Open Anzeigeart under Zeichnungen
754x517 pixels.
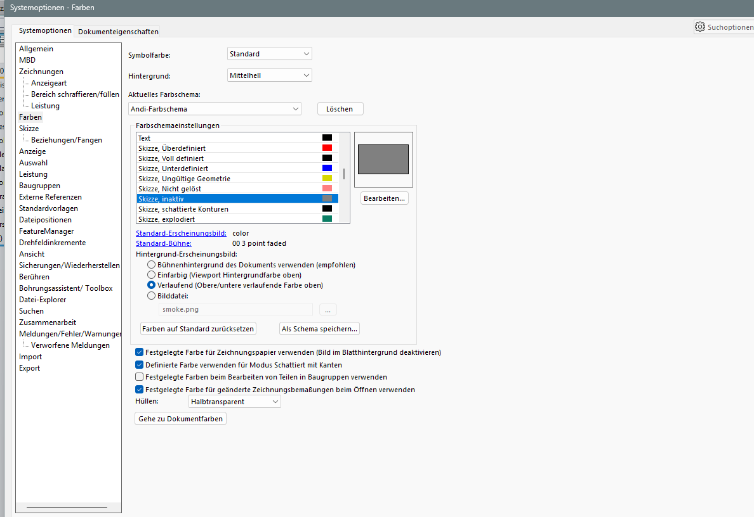[x=49, y=83]
